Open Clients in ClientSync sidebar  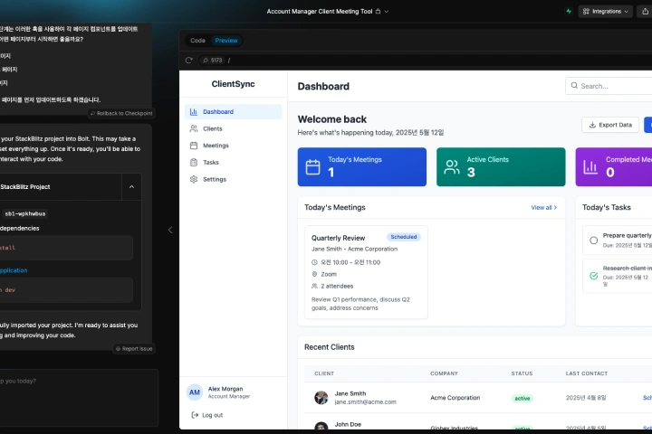point(233,128)
